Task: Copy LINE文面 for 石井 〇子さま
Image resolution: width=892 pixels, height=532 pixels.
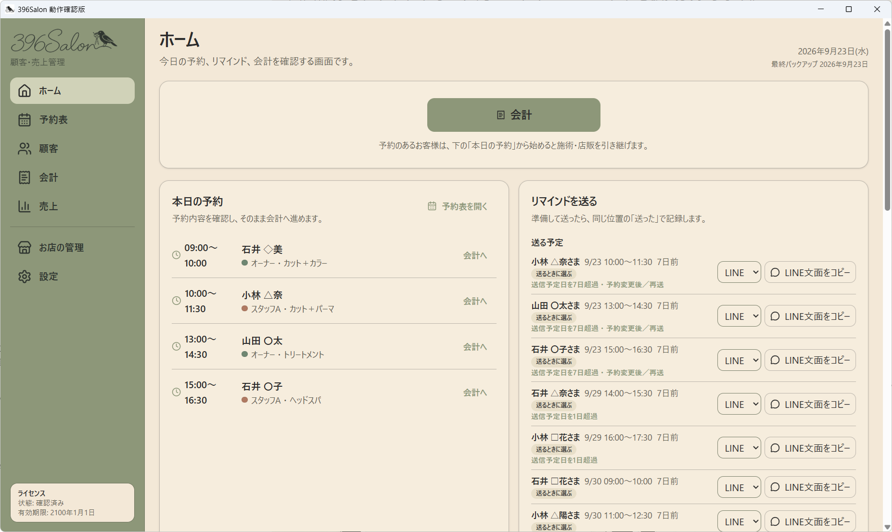Action: (x=810, y=360)
